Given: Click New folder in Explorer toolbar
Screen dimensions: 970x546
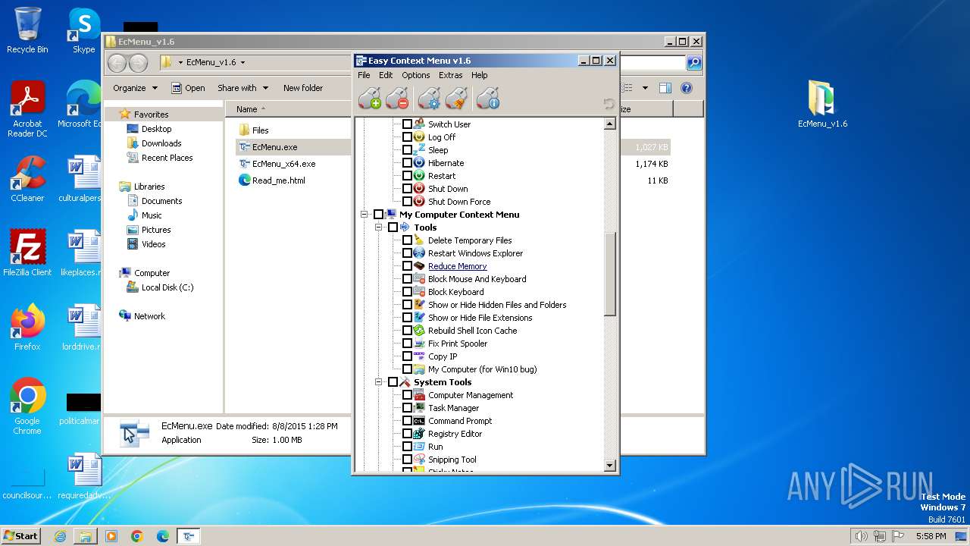Looking at the screenshot, I should [303, 88].
